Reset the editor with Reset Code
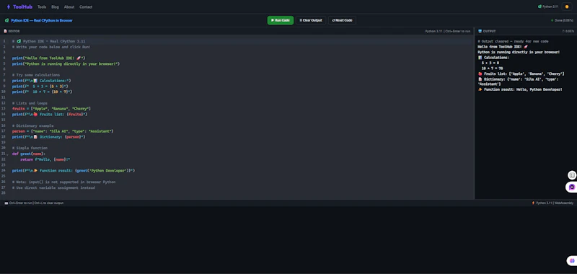Image resolution: width=577 pixels, height=274 pixels. (342, 20)
